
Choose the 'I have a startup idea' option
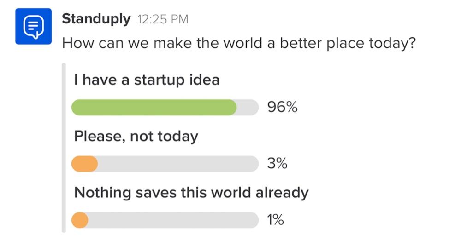pos(147,80)
